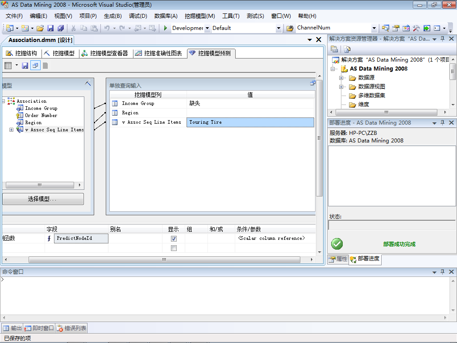Click the PredictNodeId field cell

[81, 238]
